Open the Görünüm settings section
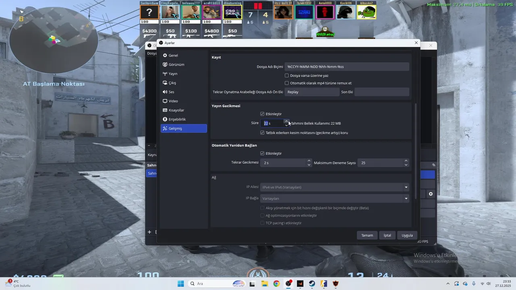 [x=183, y=64]
